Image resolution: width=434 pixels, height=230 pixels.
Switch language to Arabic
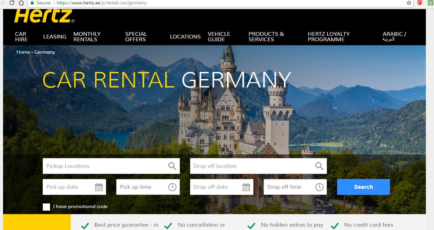pyautogui.click(x=394, y=36)
